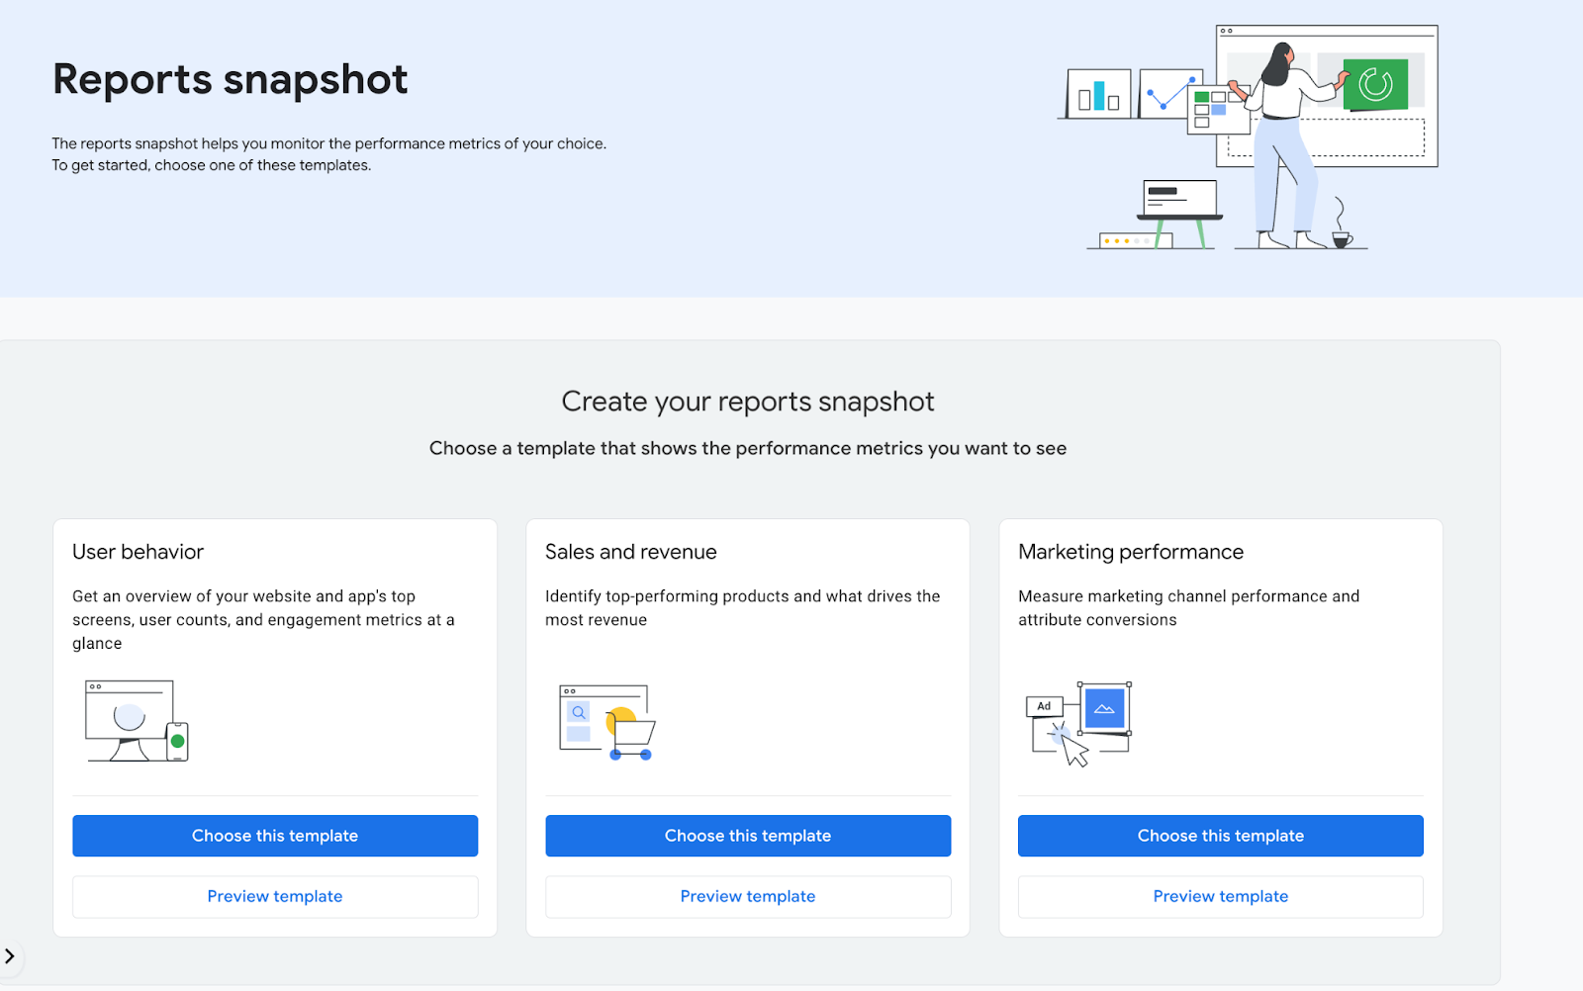1583x991 pixels.
Task: Click the Marketing performance card title
Action: tap(1130, 552)
